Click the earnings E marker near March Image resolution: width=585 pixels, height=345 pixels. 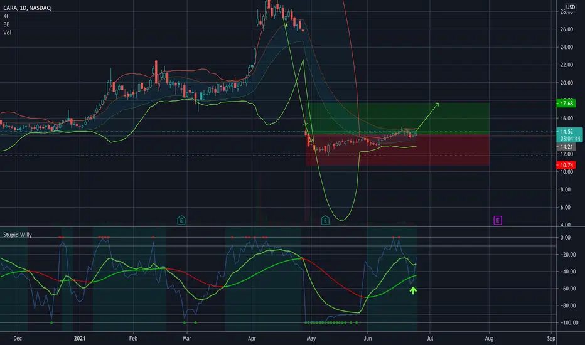181,220
